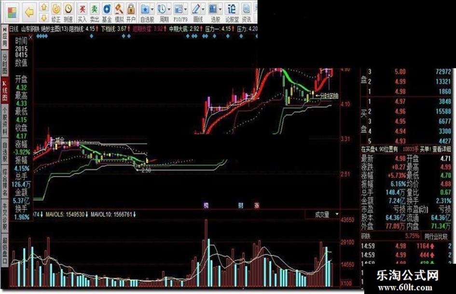The height and width of the screenshot is (294, 456).
Task: Expand the 选股 dropdown arrow
Action: (x=220, y=10)
